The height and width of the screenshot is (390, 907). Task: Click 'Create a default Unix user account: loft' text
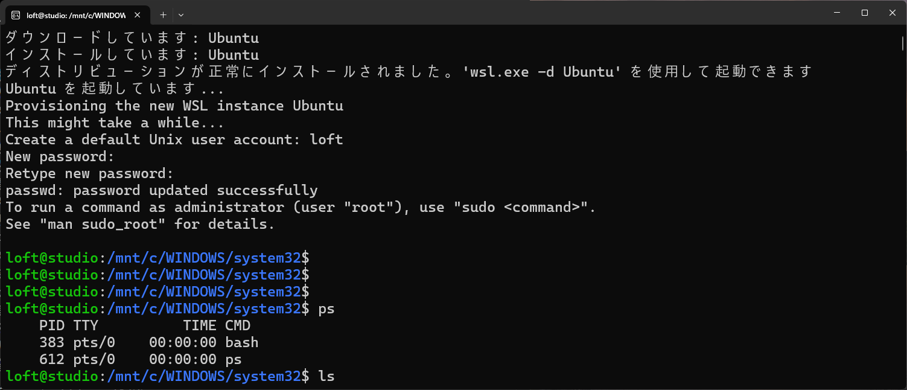coord(174,139)
